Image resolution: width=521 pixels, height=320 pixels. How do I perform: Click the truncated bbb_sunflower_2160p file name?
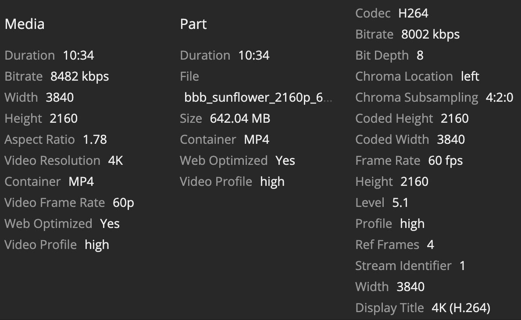(258, 97)
